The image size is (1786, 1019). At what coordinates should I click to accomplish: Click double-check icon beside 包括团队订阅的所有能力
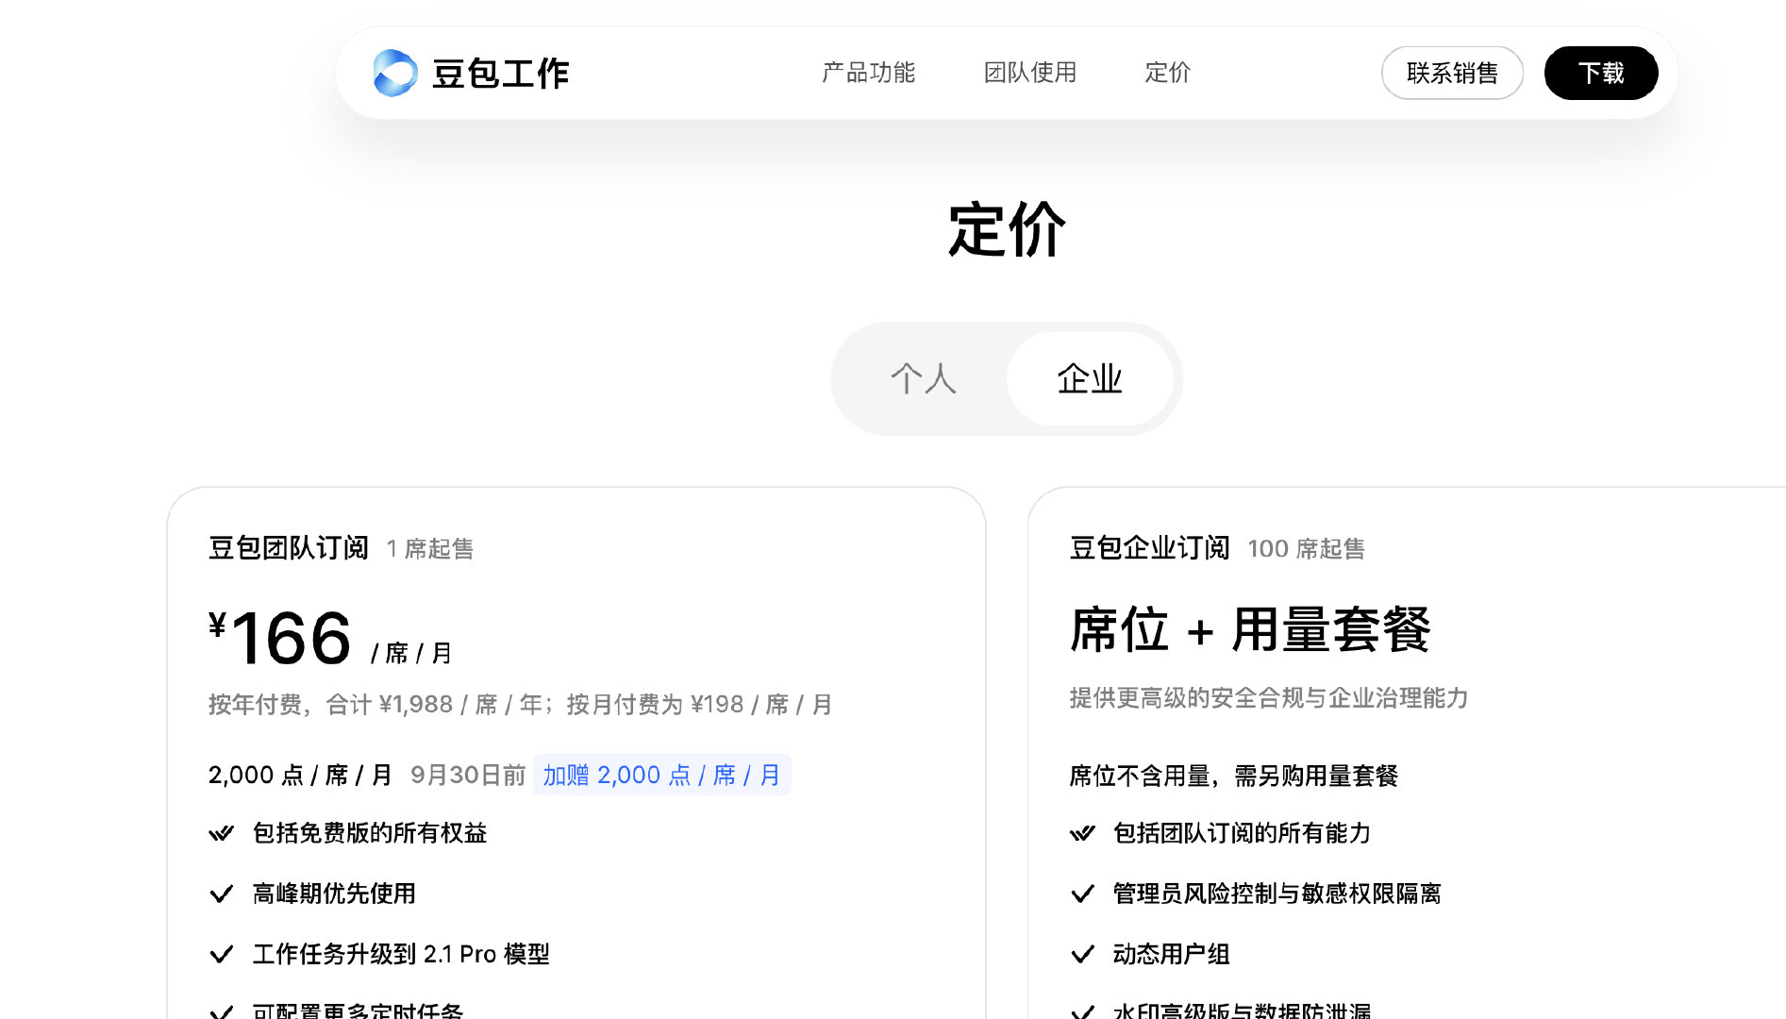point(1082,833)
